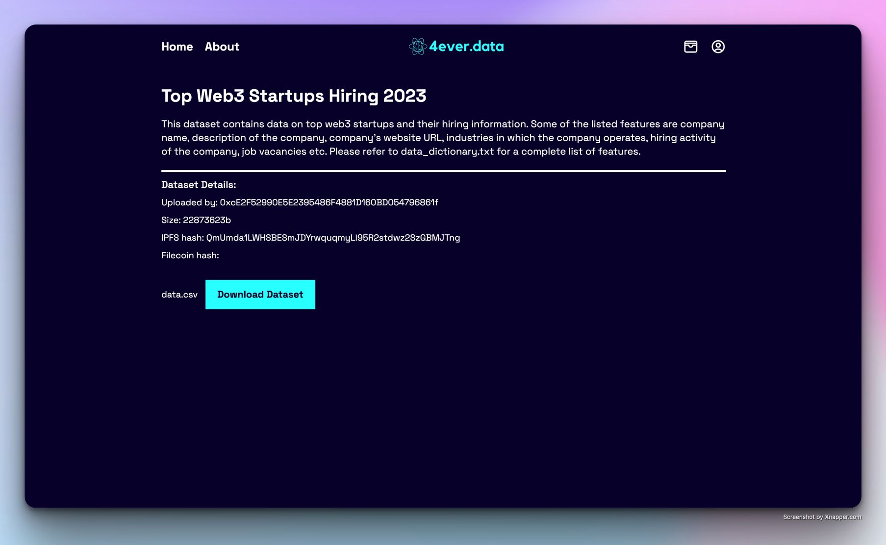
Task: Open the user profile icon
Action: click(718, 47)
